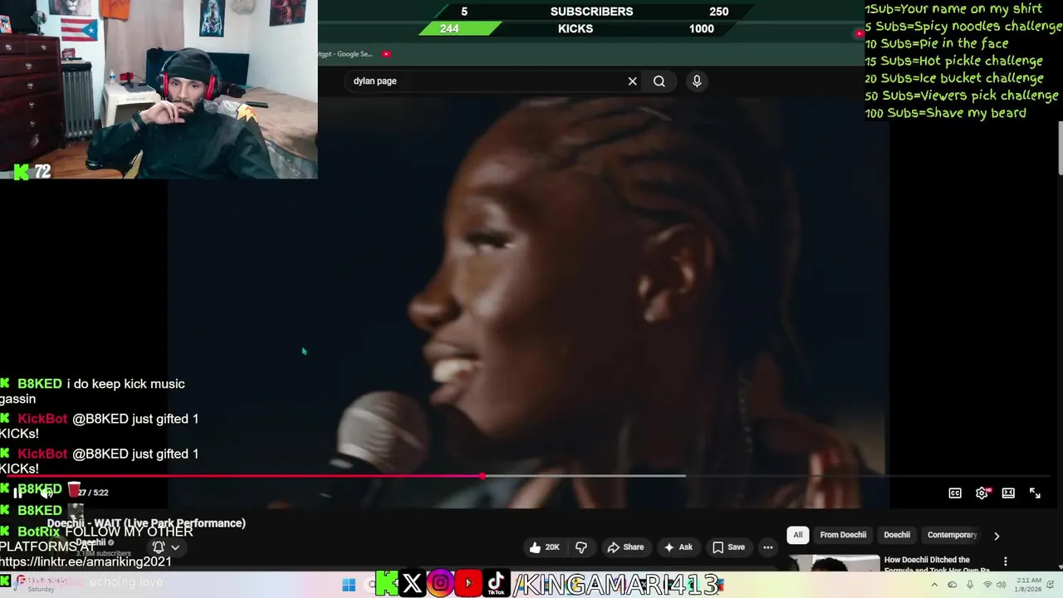Click the YouTube search magnifier button
Viewport: 1063px width, 598px height.
[659, 81]
